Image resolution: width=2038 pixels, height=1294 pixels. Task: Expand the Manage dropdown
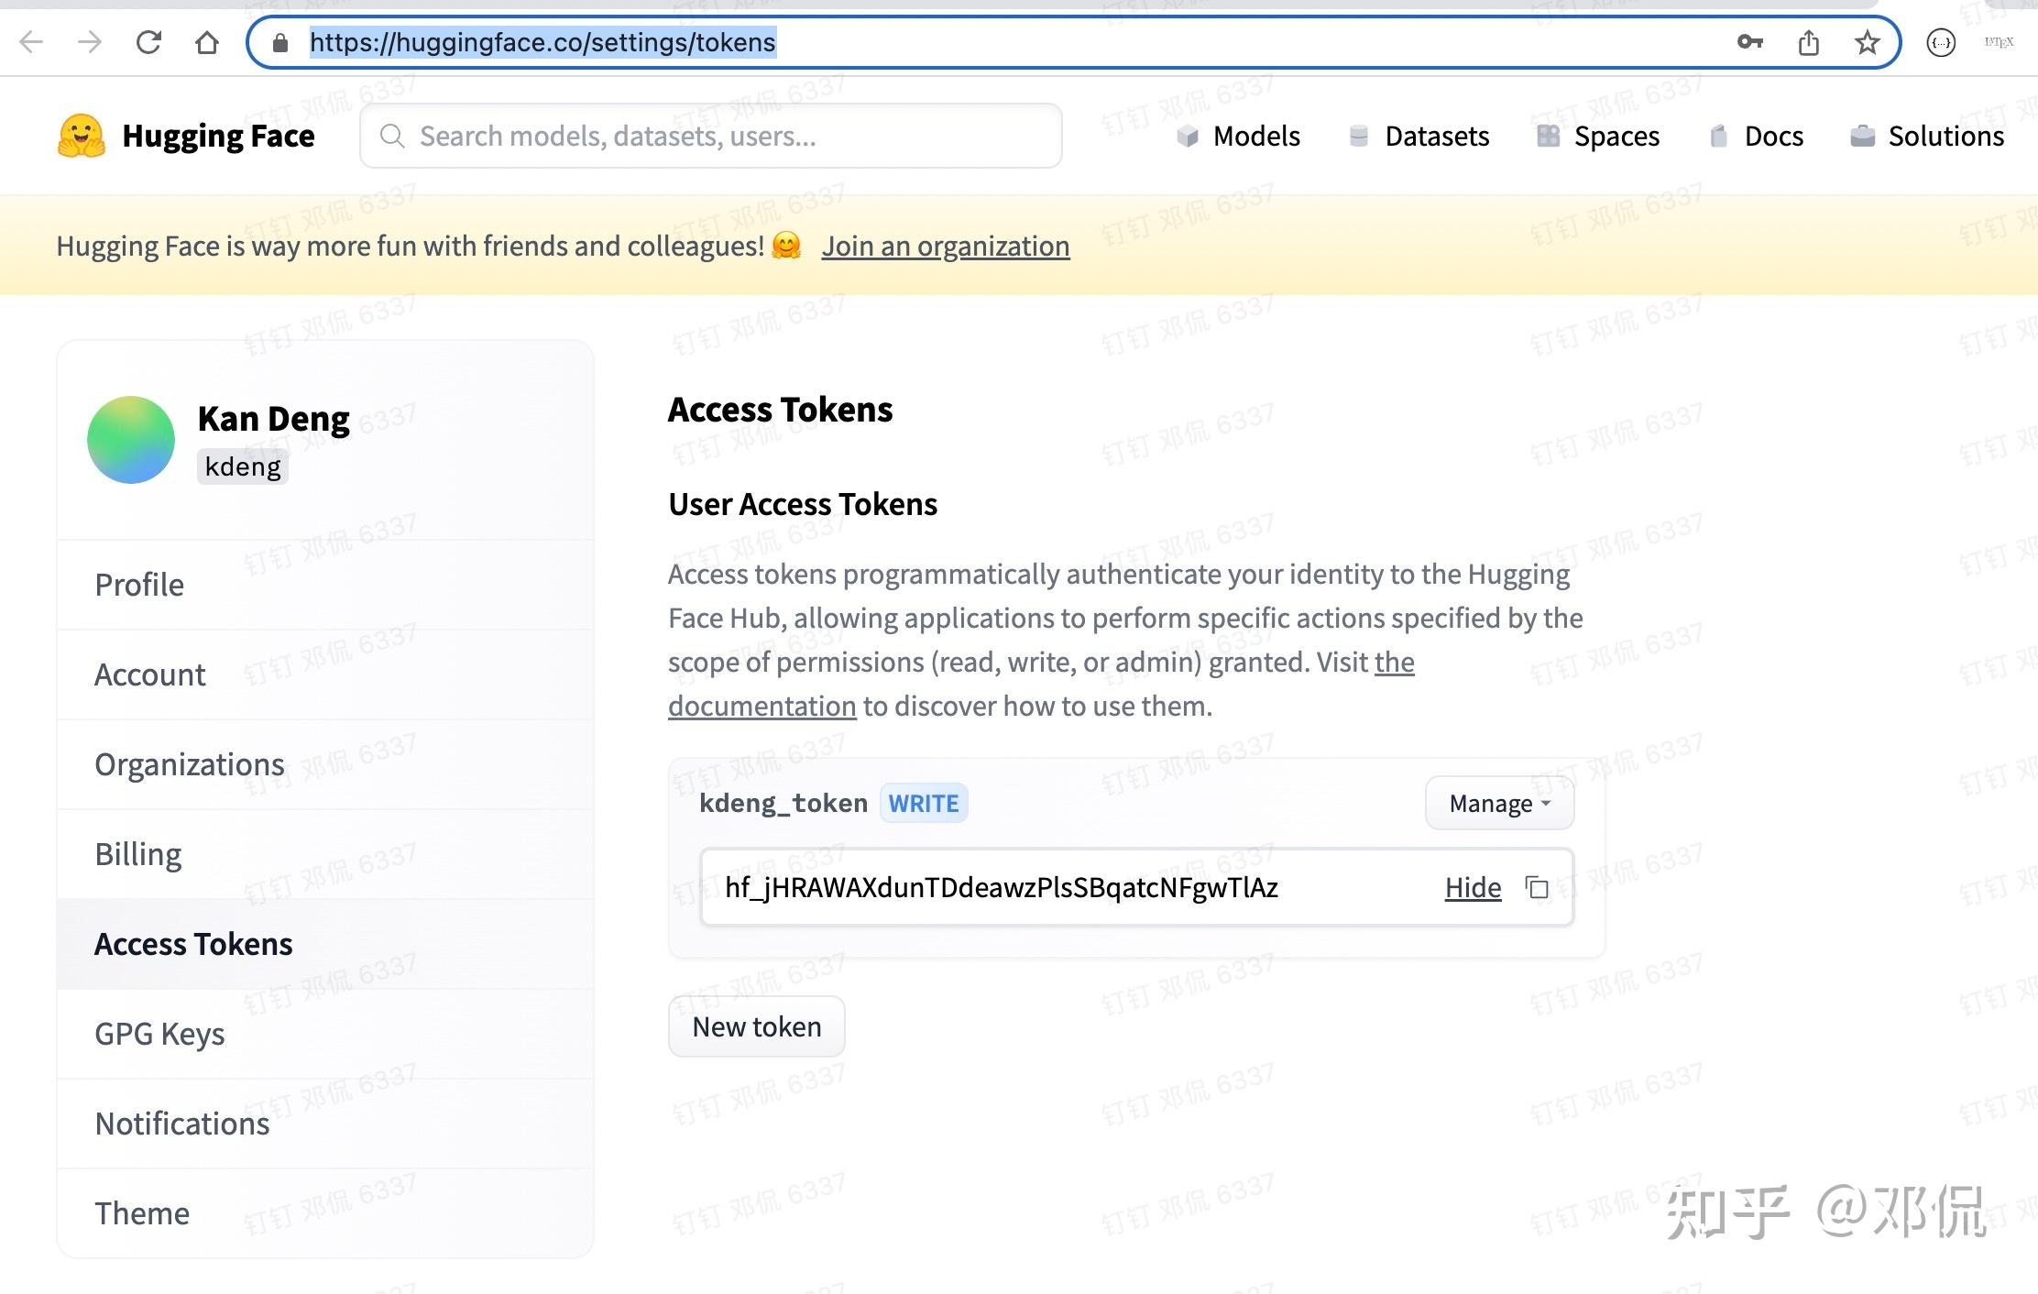1499,803
